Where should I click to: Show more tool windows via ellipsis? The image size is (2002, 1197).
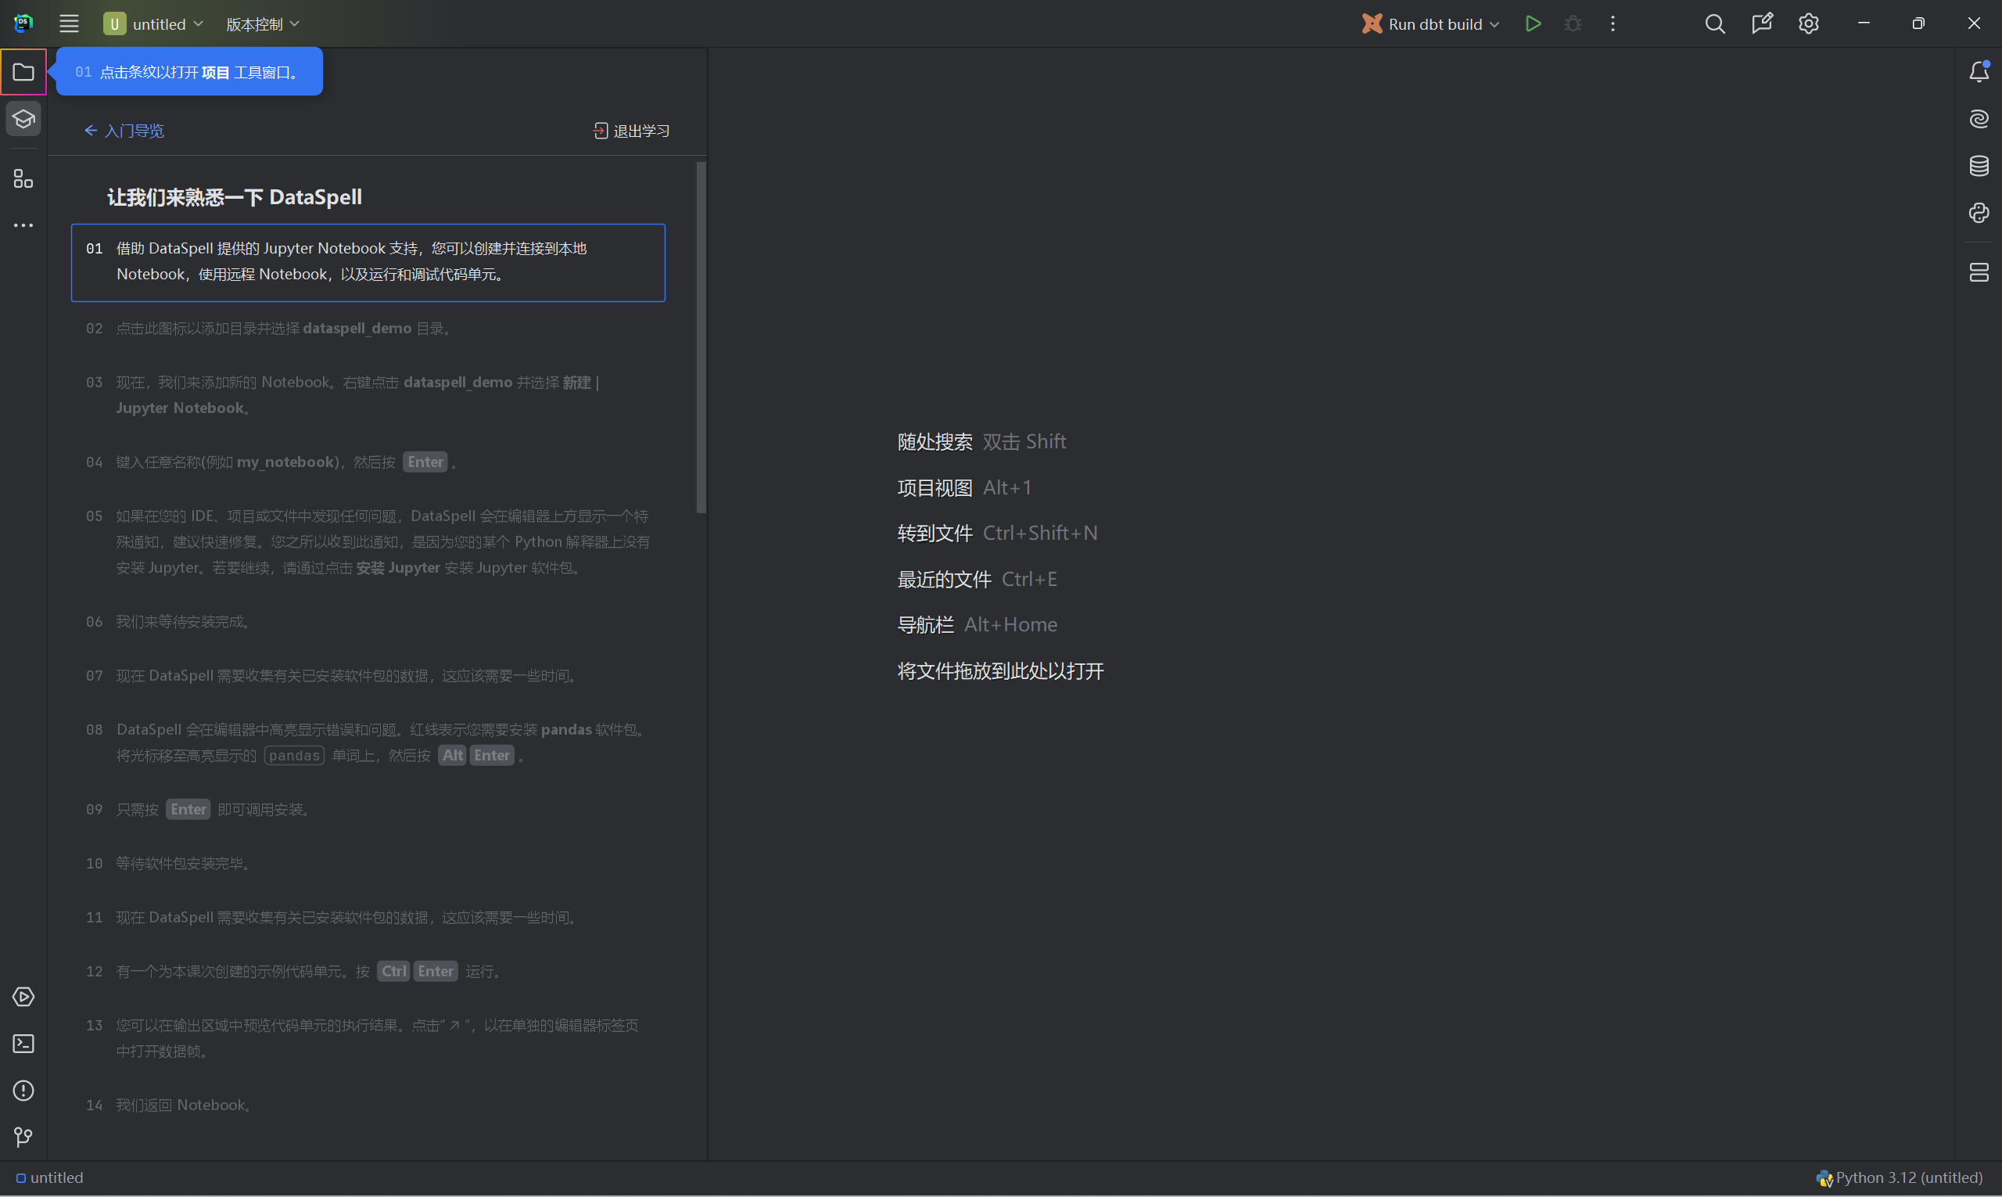point(23,225)
